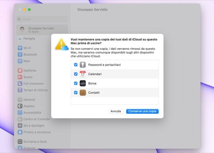Select Suono label in sidebar

pyautogui.click(x=28, y=77)
